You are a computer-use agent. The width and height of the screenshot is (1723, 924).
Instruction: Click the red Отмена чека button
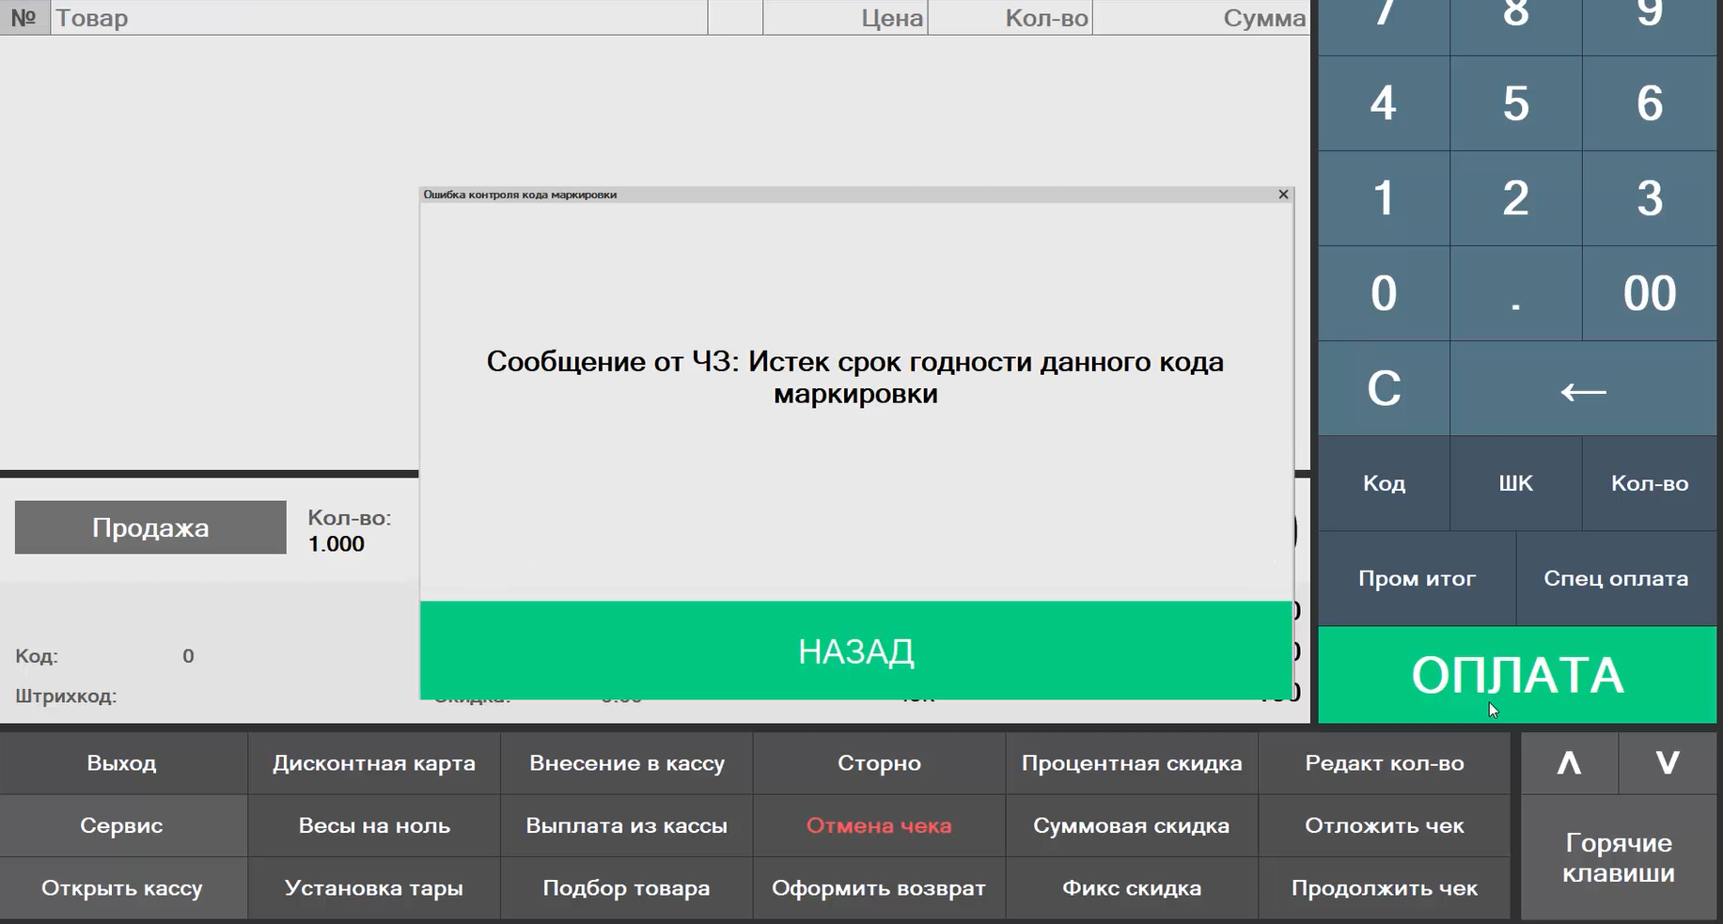pos(879,825)
